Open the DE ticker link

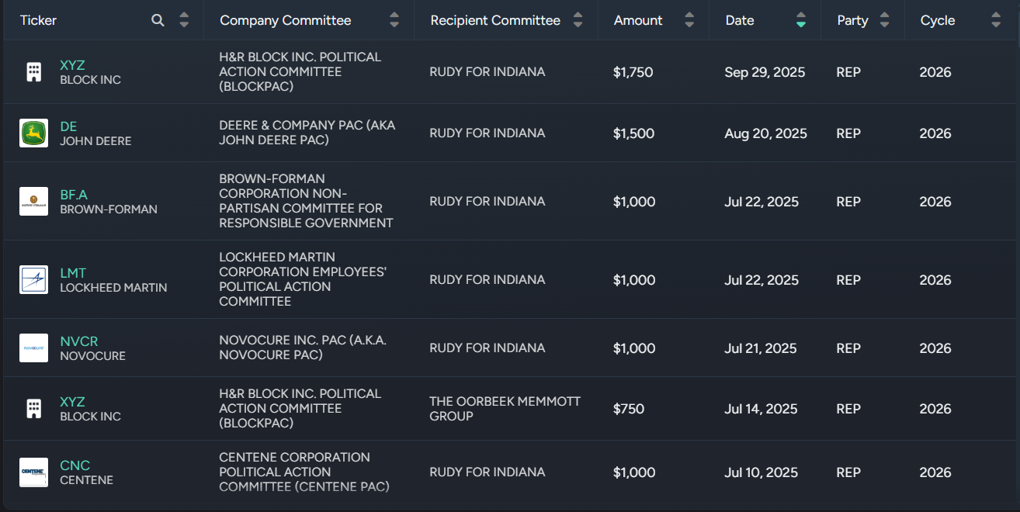pyautogui.click(x=68, y=126)
